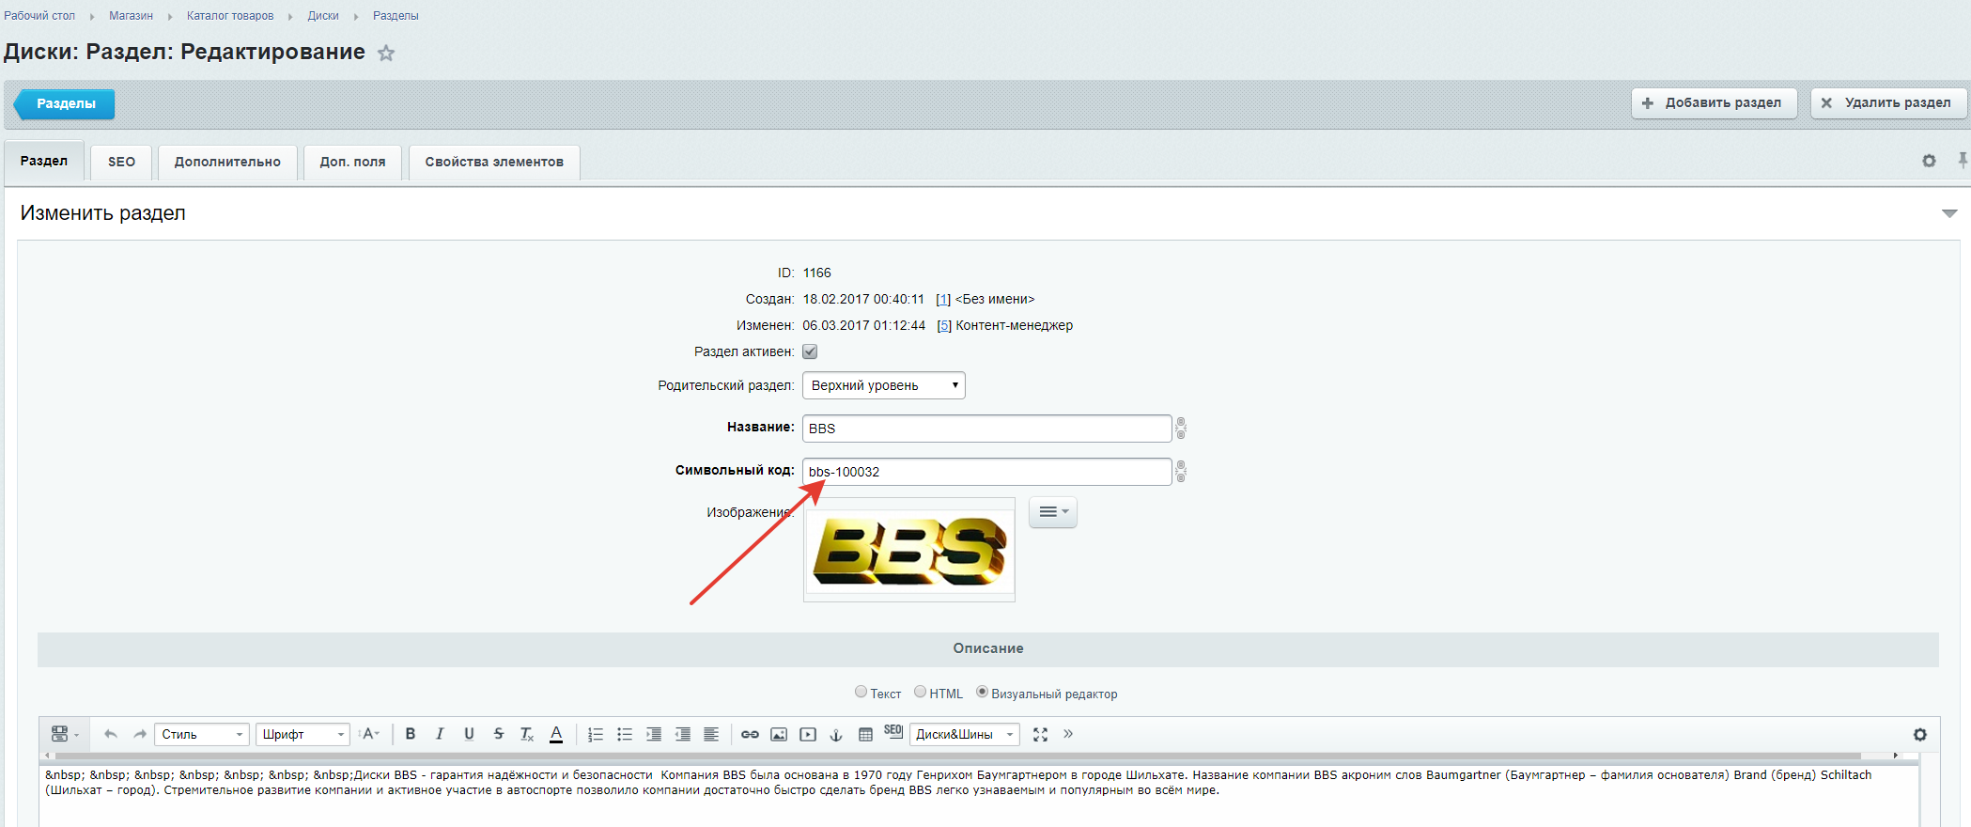Open text color picker
Viewport: 1971px width, 827px height.
click(x=556, y=734)
